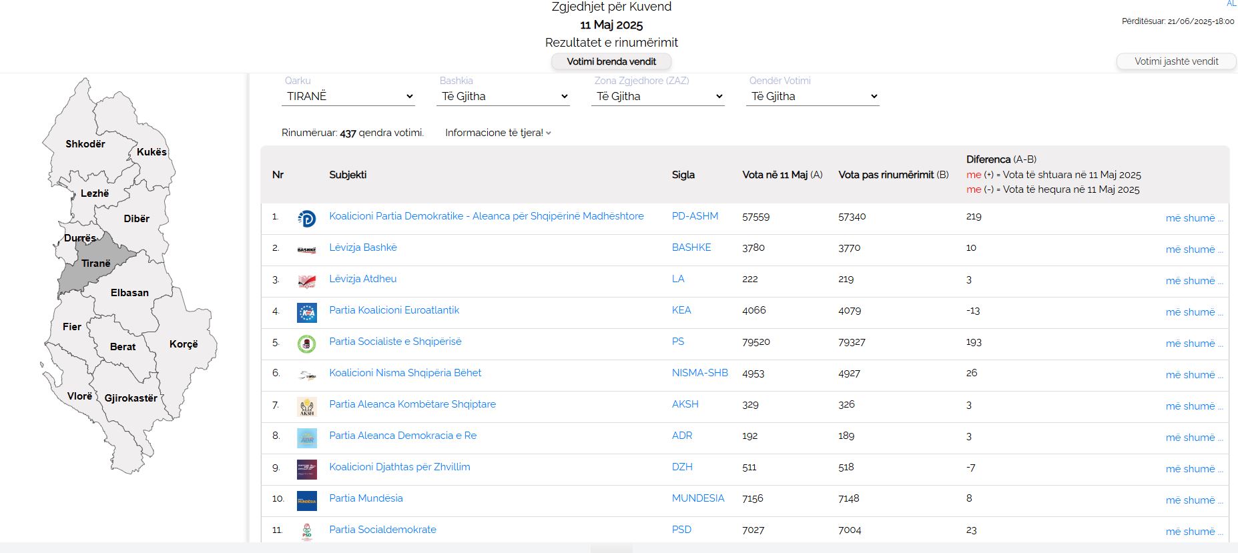Open the Qarku dropdown showing TIRANË
The width and height of the screenshot is (1238, 553).
[x=348, y=97]
